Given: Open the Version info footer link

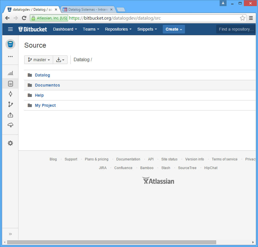Looking at the screenshot, I should click(195, 159).
